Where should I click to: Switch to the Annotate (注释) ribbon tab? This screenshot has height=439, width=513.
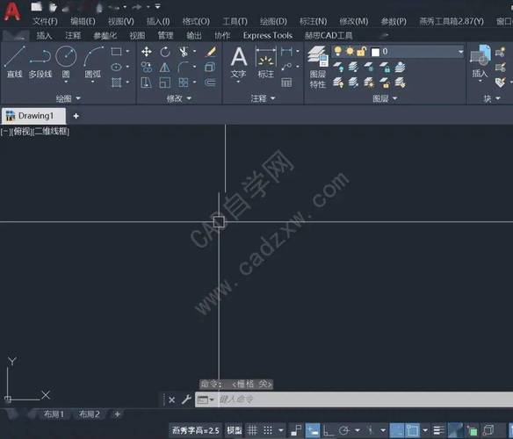[73, 36]
